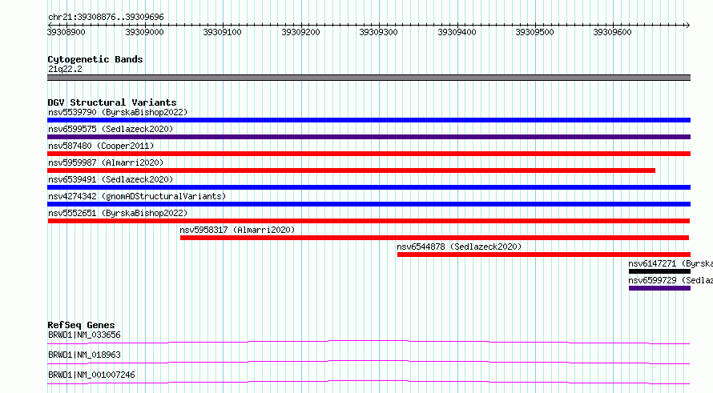Click the nsv6599729 variant label
The width and height of the screenshot is (713, 393).
(x=671, y=280)
